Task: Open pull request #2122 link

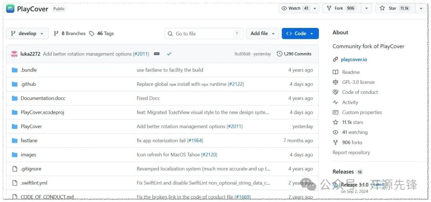Action: click(236, 84)
